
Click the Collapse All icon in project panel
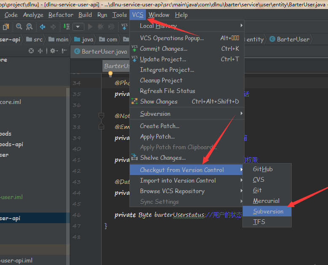(40, 51)
